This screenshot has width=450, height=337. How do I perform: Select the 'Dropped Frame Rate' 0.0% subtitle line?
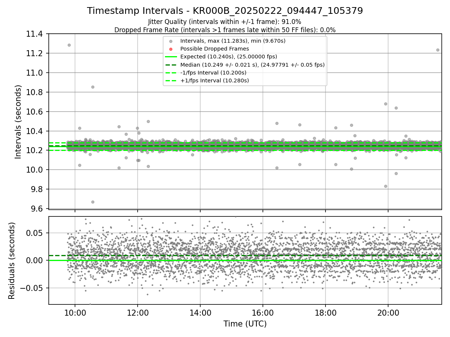click(x=225, y=30)
